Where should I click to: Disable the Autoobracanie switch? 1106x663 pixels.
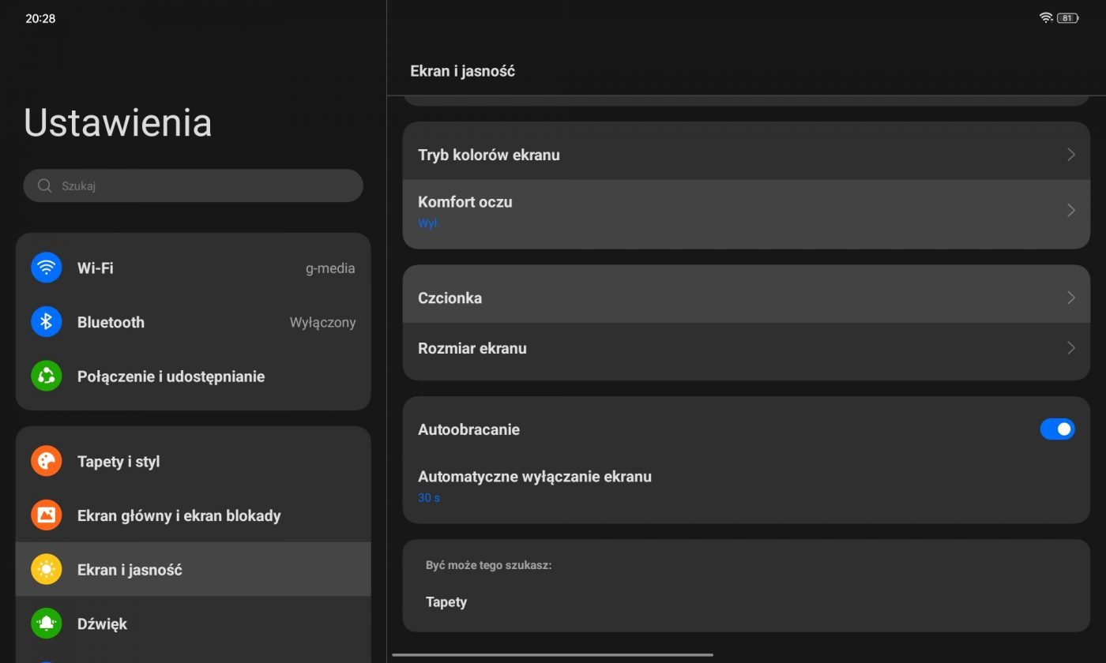(1057, 429)
